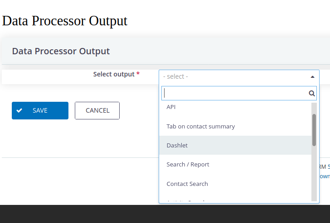This screenshot has width=330, height=223.
Task: Click scrollbar track below the thumb
Action: (x=314, y=174)
